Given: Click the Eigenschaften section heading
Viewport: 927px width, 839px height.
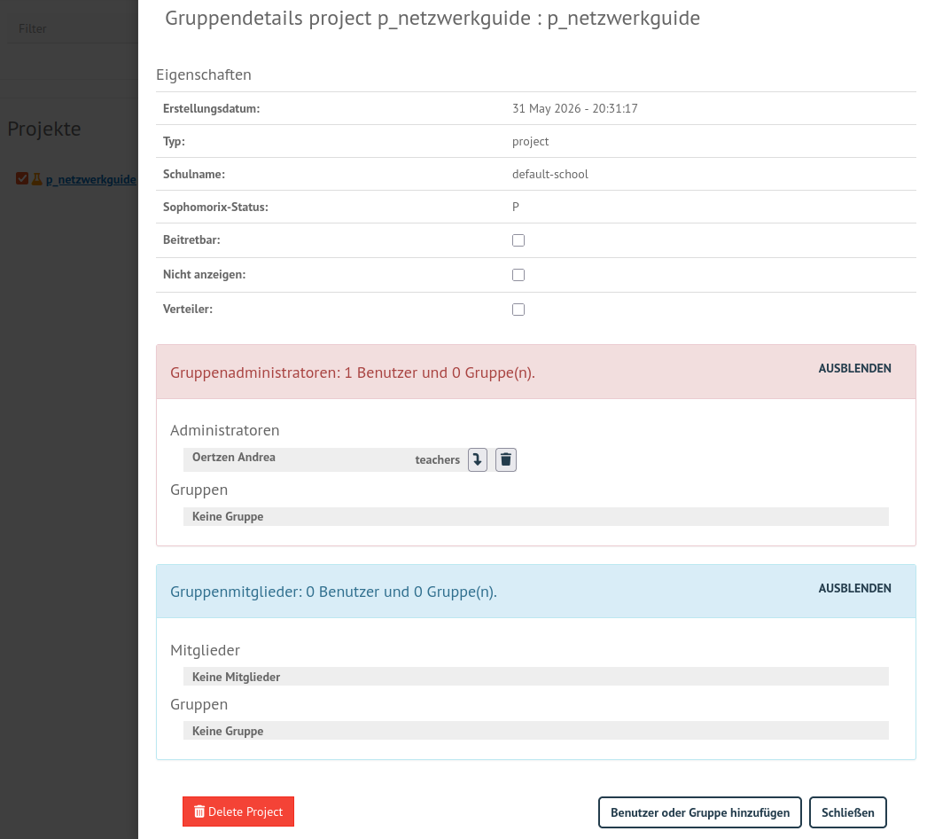Looking at the screenshot, I should tap(203, 74).
